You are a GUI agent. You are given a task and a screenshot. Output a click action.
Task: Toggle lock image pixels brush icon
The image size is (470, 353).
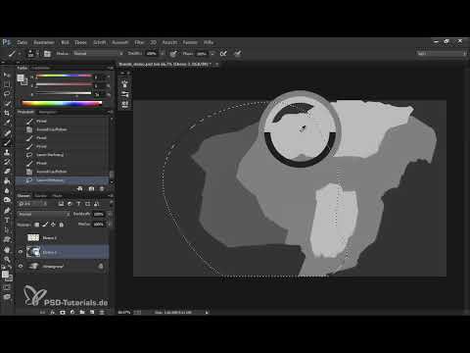pos(45,225)
